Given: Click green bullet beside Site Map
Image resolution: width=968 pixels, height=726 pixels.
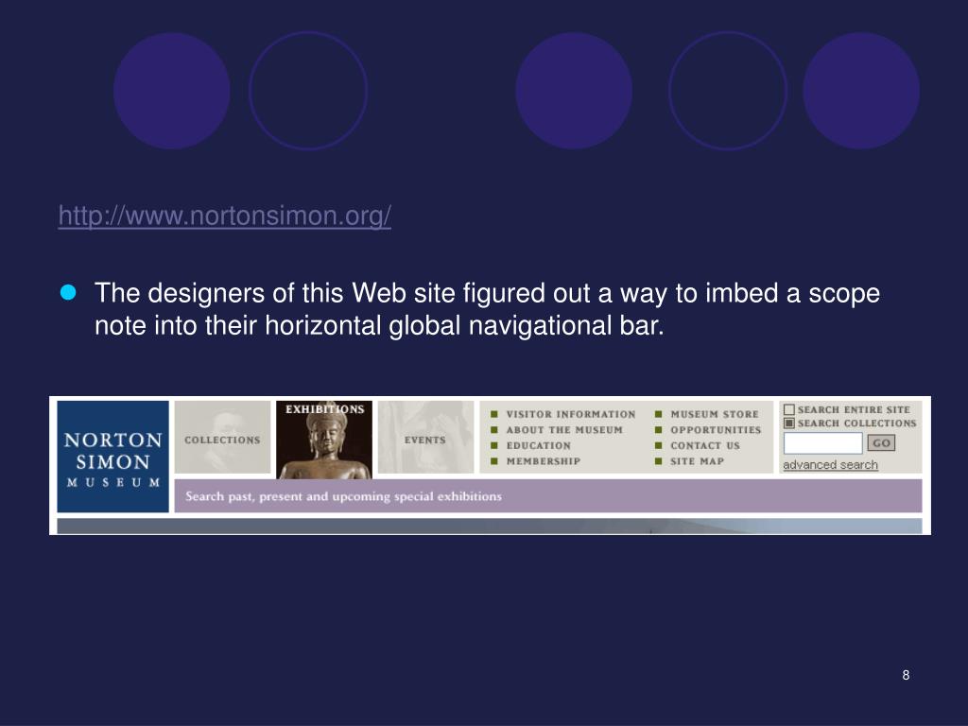Looking at the screenshot, I should [x=658, y=461].
